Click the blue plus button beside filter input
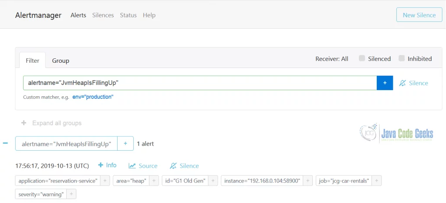This screenshot has width=446, height=203. click(x=385, y=83)
